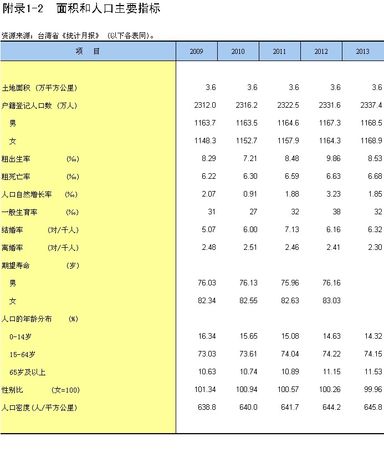Select row label 土地面积 (万平方公里)
The width and height of the screenshot is (384, 452).
click(x=40, y=88)
